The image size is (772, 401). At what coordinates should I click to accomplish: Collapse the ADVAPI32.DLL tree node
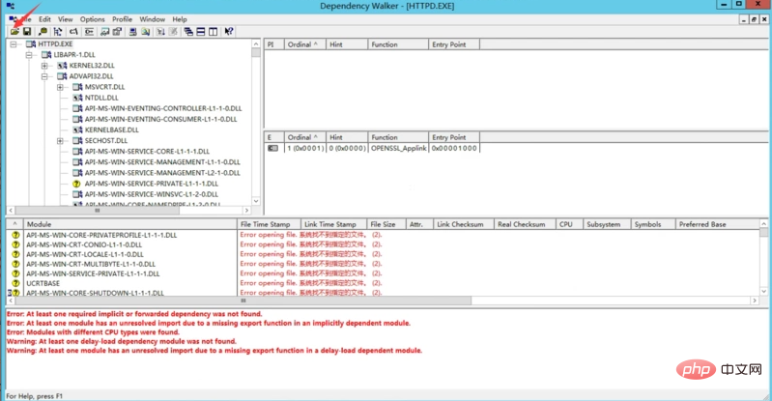click(x=44, y=76)
